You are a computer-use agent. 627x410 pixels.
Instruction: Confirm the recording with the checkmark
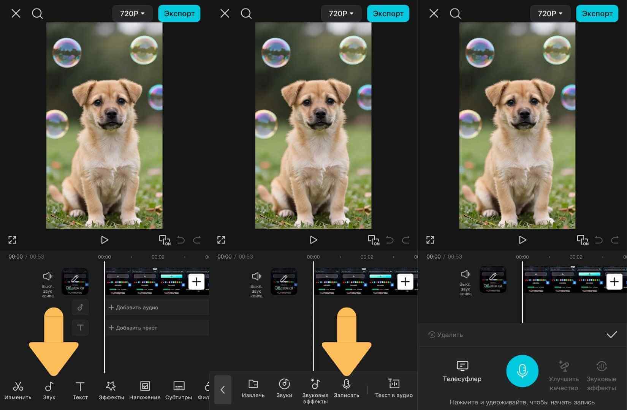coord(611,334)
